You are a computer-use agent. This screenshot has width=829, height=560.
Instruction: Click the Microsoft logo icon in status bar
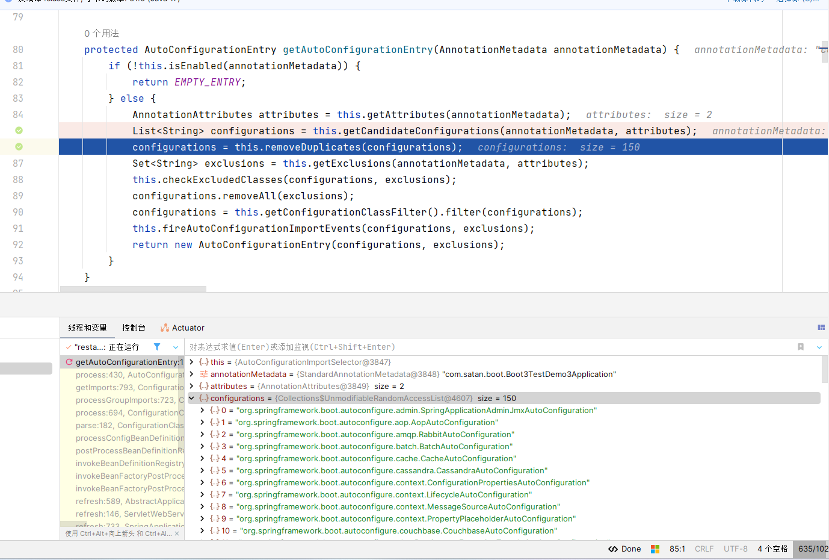[655, 549]
